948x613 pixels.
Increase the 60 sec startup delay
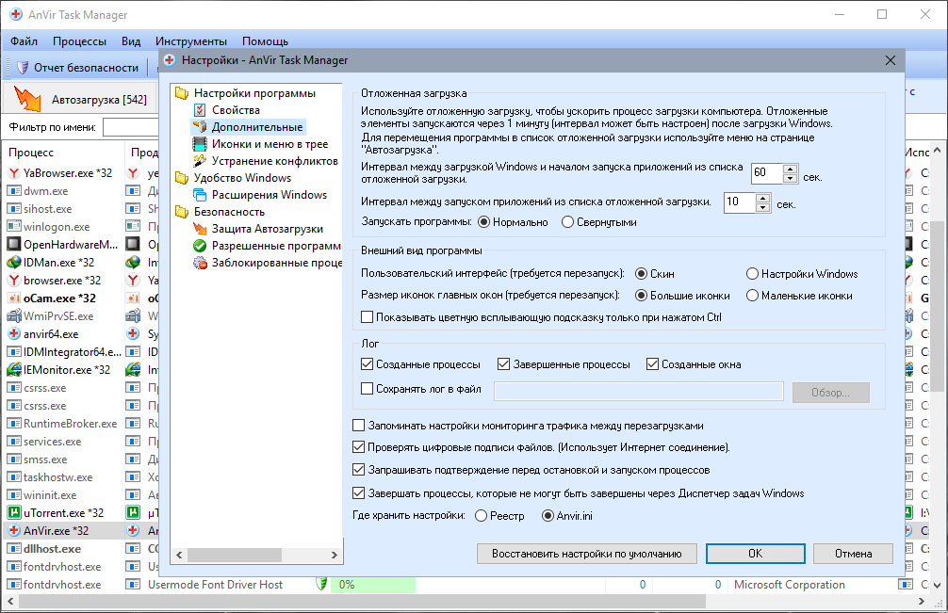[791, 169]
